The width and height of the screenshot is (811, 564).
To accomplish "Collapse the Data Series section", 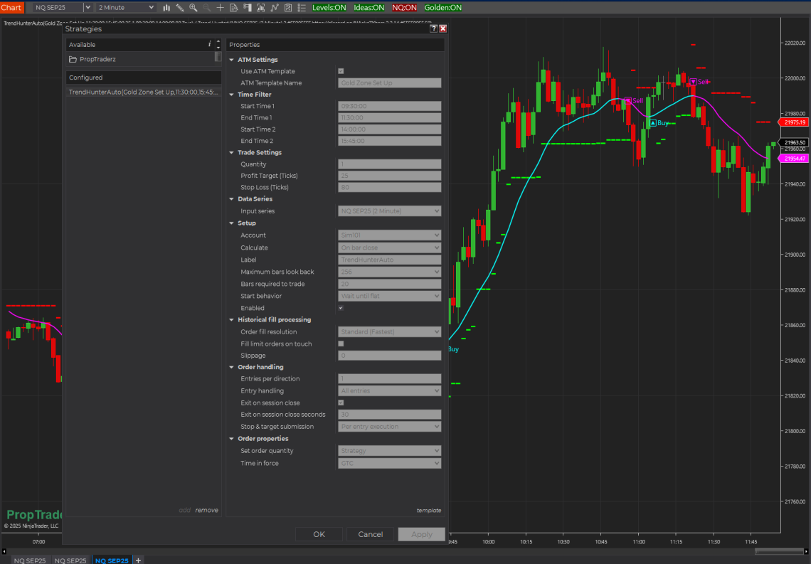I will (x=232, y=199).
